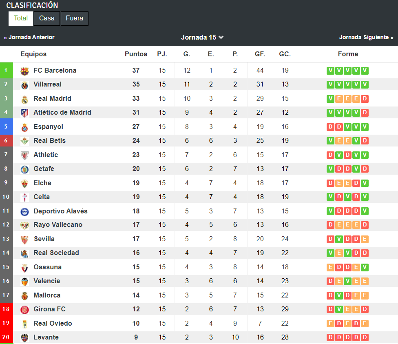Expand the Jornada 15 dropdown
Viewport: 398px width, 344px height.
[202, 38]
